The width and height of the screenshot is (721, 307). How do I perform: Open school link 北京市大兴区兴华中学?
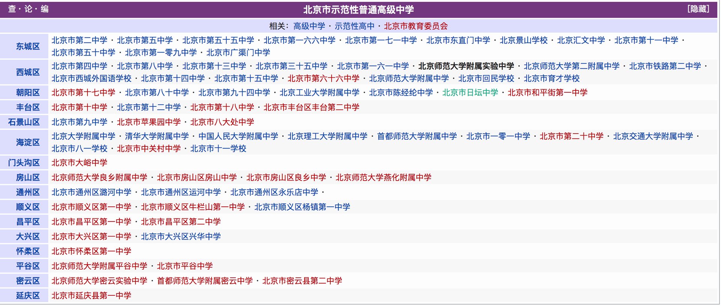(x=181, y=237)
